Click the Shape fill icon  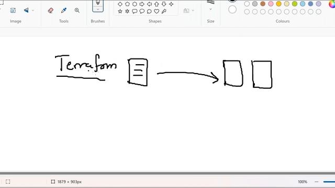coord(186,10)
